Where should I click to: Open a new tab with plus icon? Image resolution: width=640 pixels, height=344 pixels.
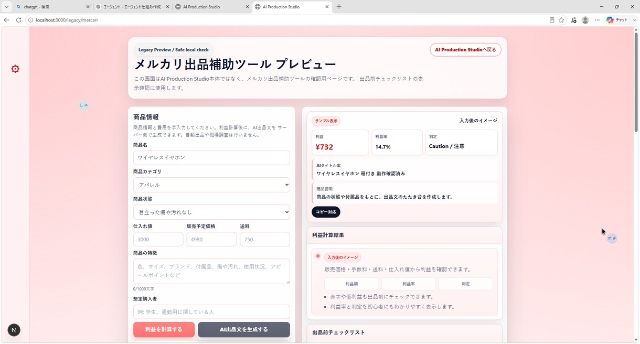[339, 7]
